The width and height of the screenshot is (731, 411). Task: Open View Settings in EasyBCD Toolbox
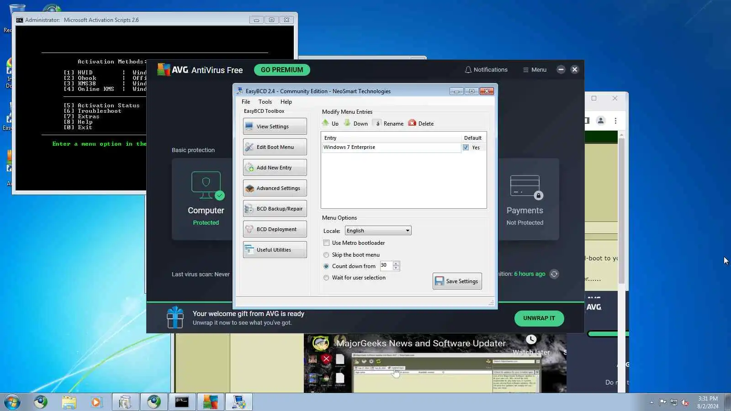275,126
